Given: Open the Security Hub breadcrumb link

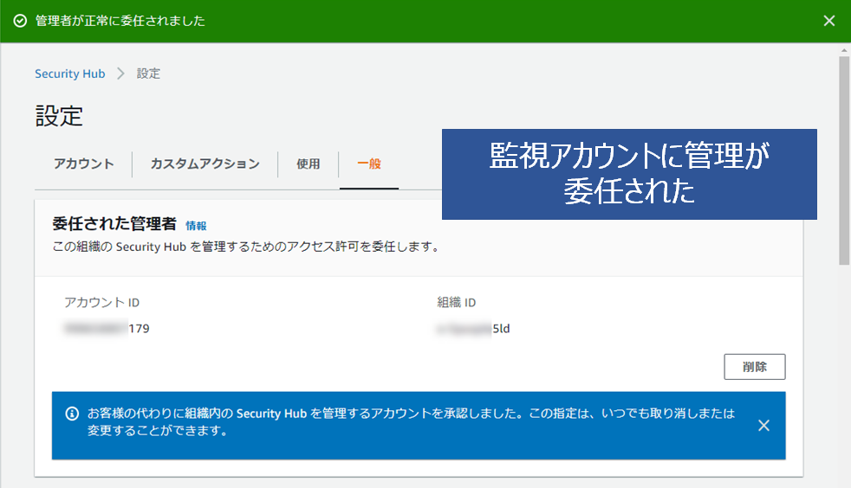Looking at the screenshot, I should tap(69, 74).
